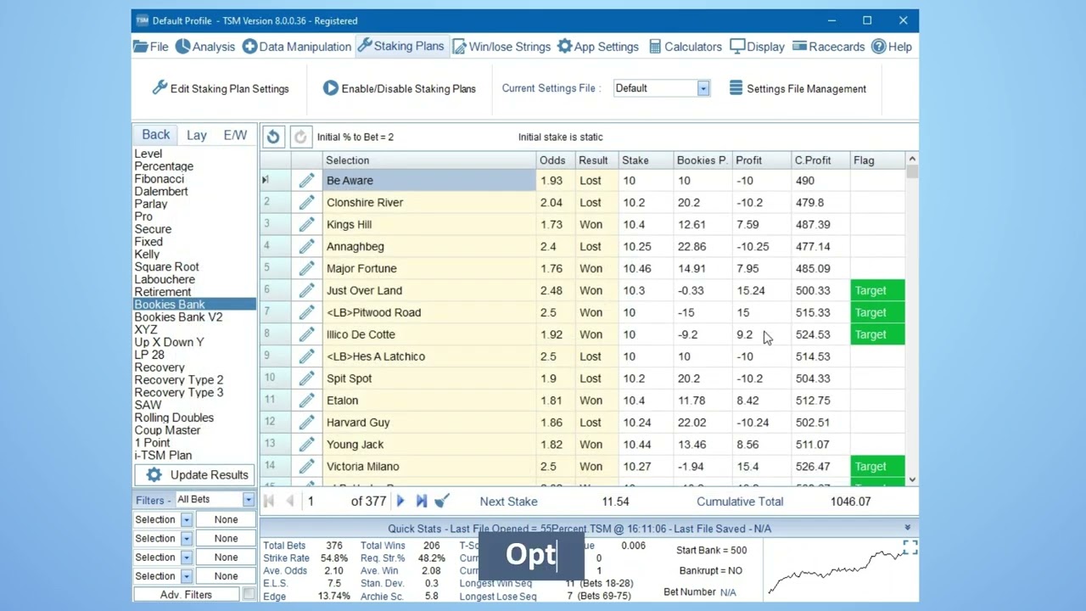1086x611 pixels.
Task: Go to first record arrow
Action: pyautogui.click(x=270, y=502)
